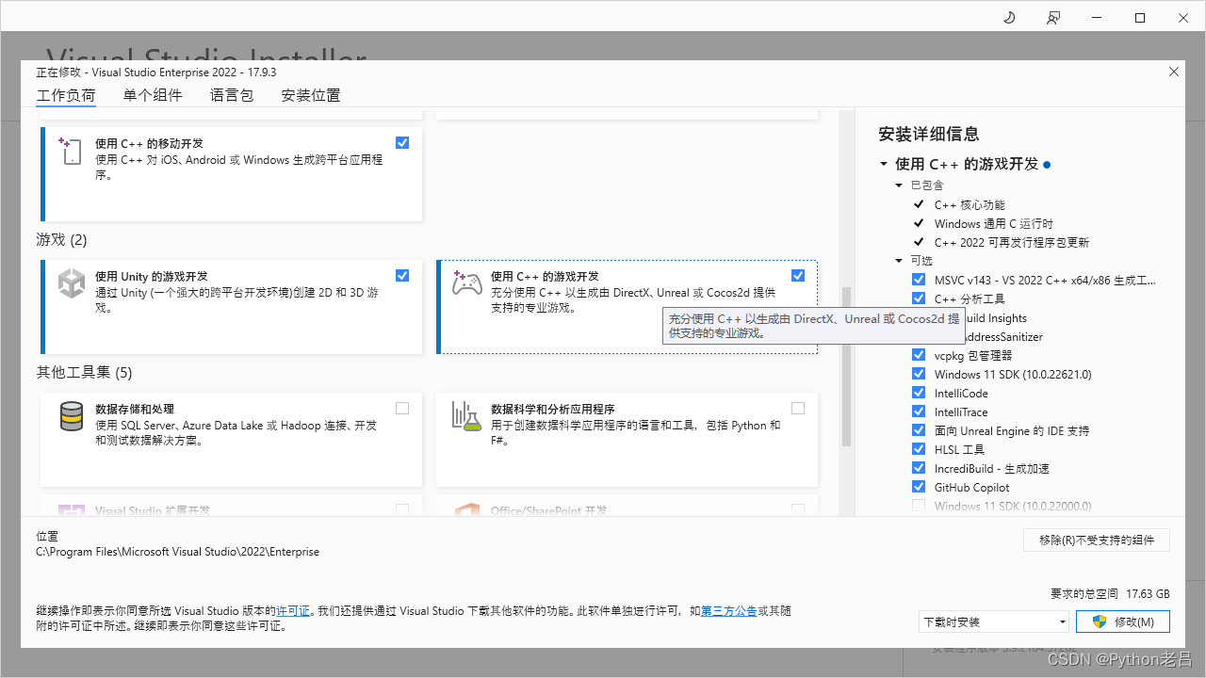The width and height of the screenshot is (1206, 678).
Task: Check the data science and analytics workload
Action: [x=798, y=409]
